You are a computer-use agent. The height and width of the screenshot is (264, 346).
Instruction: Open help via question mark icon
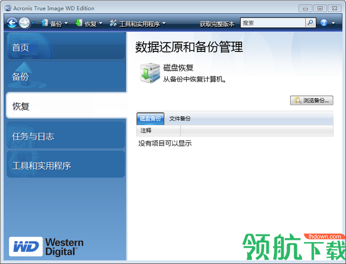click(x=324, y=23)
